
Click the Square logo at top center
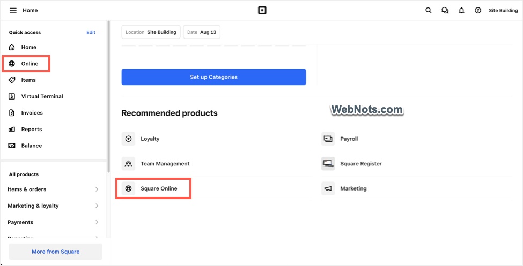pos(262,10)
